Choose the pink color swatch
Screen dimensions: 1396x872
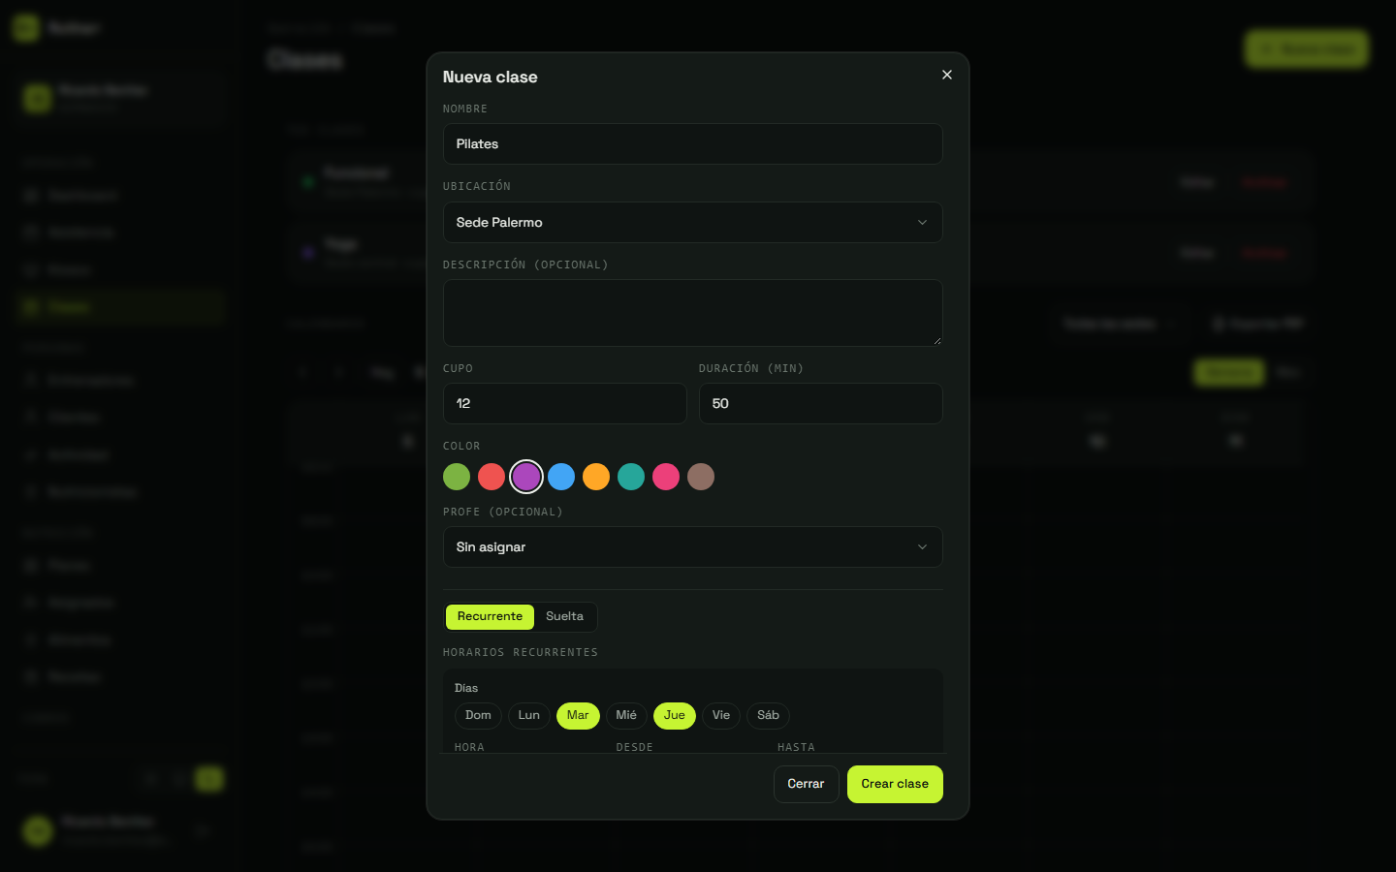tap(666, 477)
